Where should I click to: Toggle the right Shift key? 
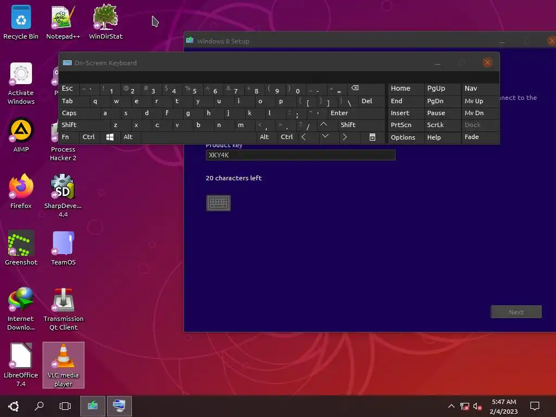361,125
